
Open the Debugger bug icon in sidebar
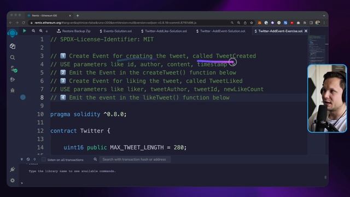pos(13,90)
